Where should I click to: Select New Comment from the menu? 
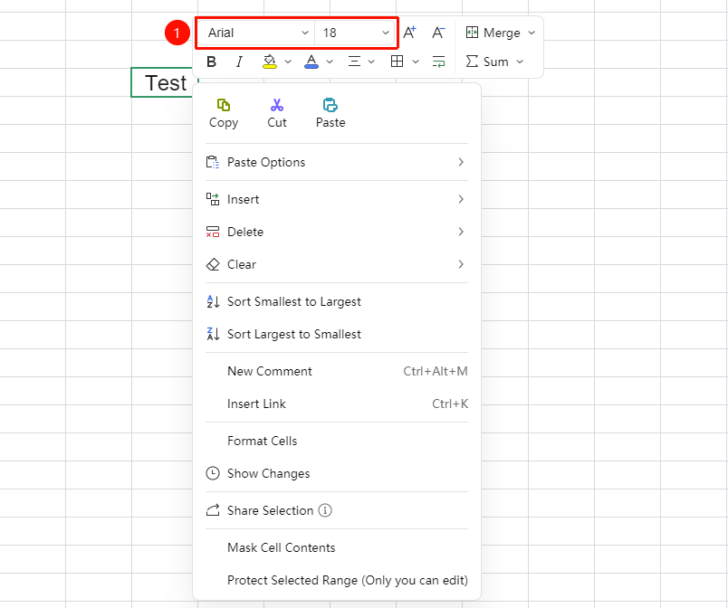click(337, 371)
